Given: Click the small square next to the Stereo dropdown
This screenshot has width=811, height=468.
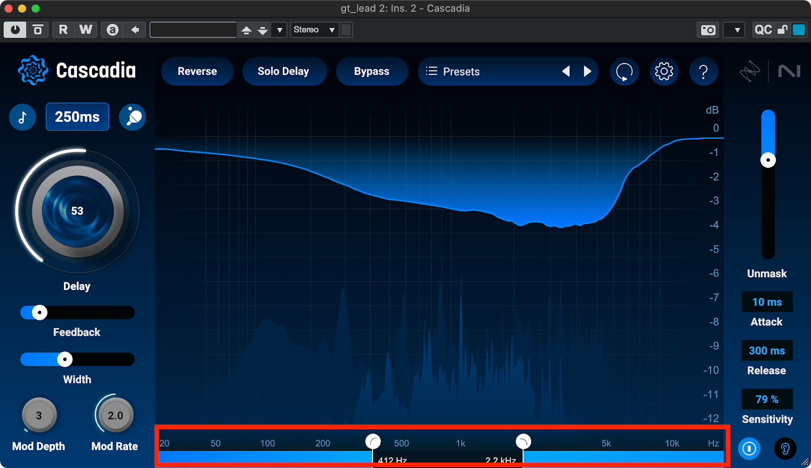Looking at the screenshot, I should [346, 30].
